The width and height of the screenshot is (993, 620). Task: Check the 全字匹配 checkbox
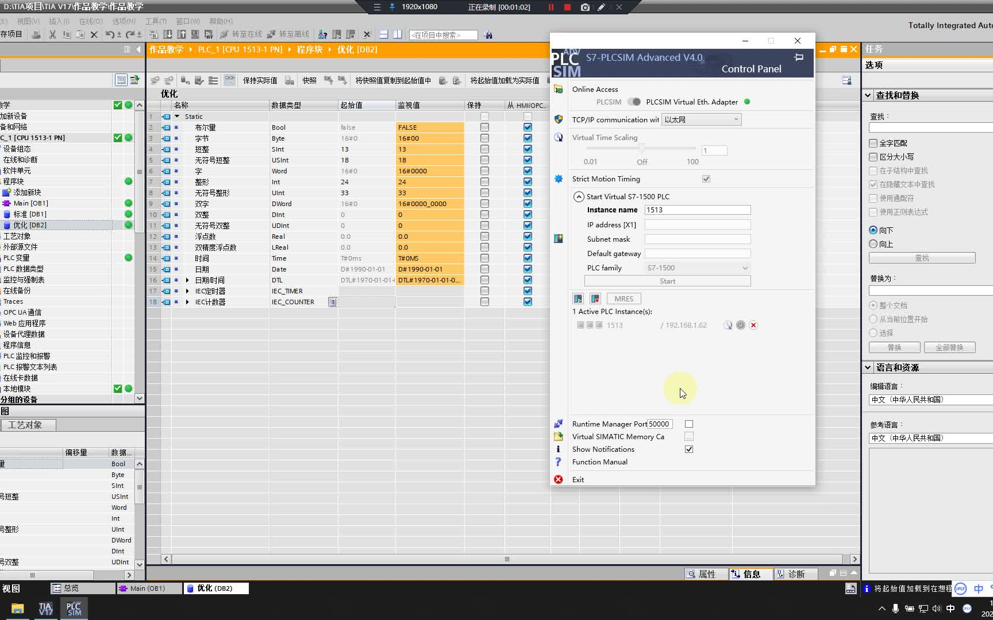click(873, 143)
